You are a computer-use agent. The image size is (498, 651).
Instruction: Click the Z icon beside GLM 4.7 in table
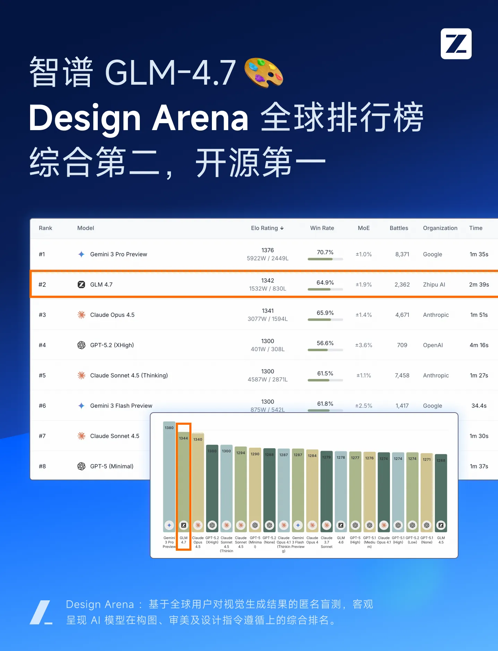pyautogui.click(x=81, y=285)
